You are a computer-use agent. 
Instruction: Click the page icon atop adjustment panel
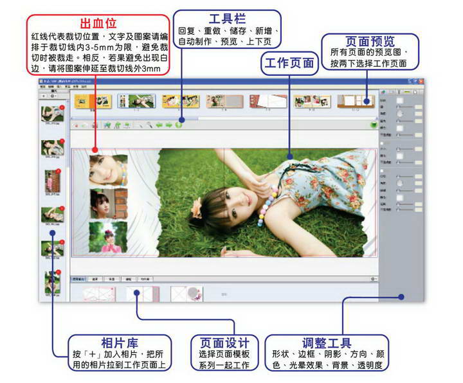[x=415, y=92]
